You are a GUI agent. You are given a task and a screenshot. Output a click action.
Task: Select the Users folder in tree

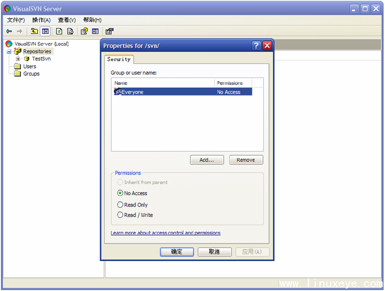30,66
